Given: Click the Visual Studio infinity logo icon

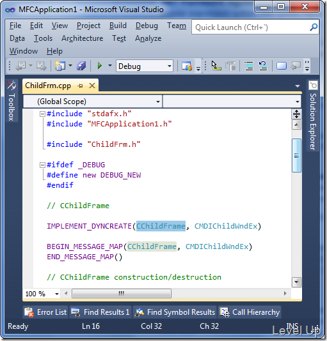Looking at the screenshot, I should tap(10, 10).
